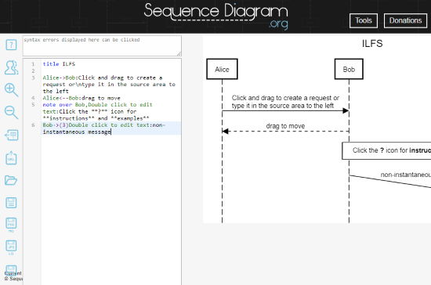The width and height of the screenshot is (431, 285).
Task: Click the 'drag to move' message label
Action: (285, 126)
